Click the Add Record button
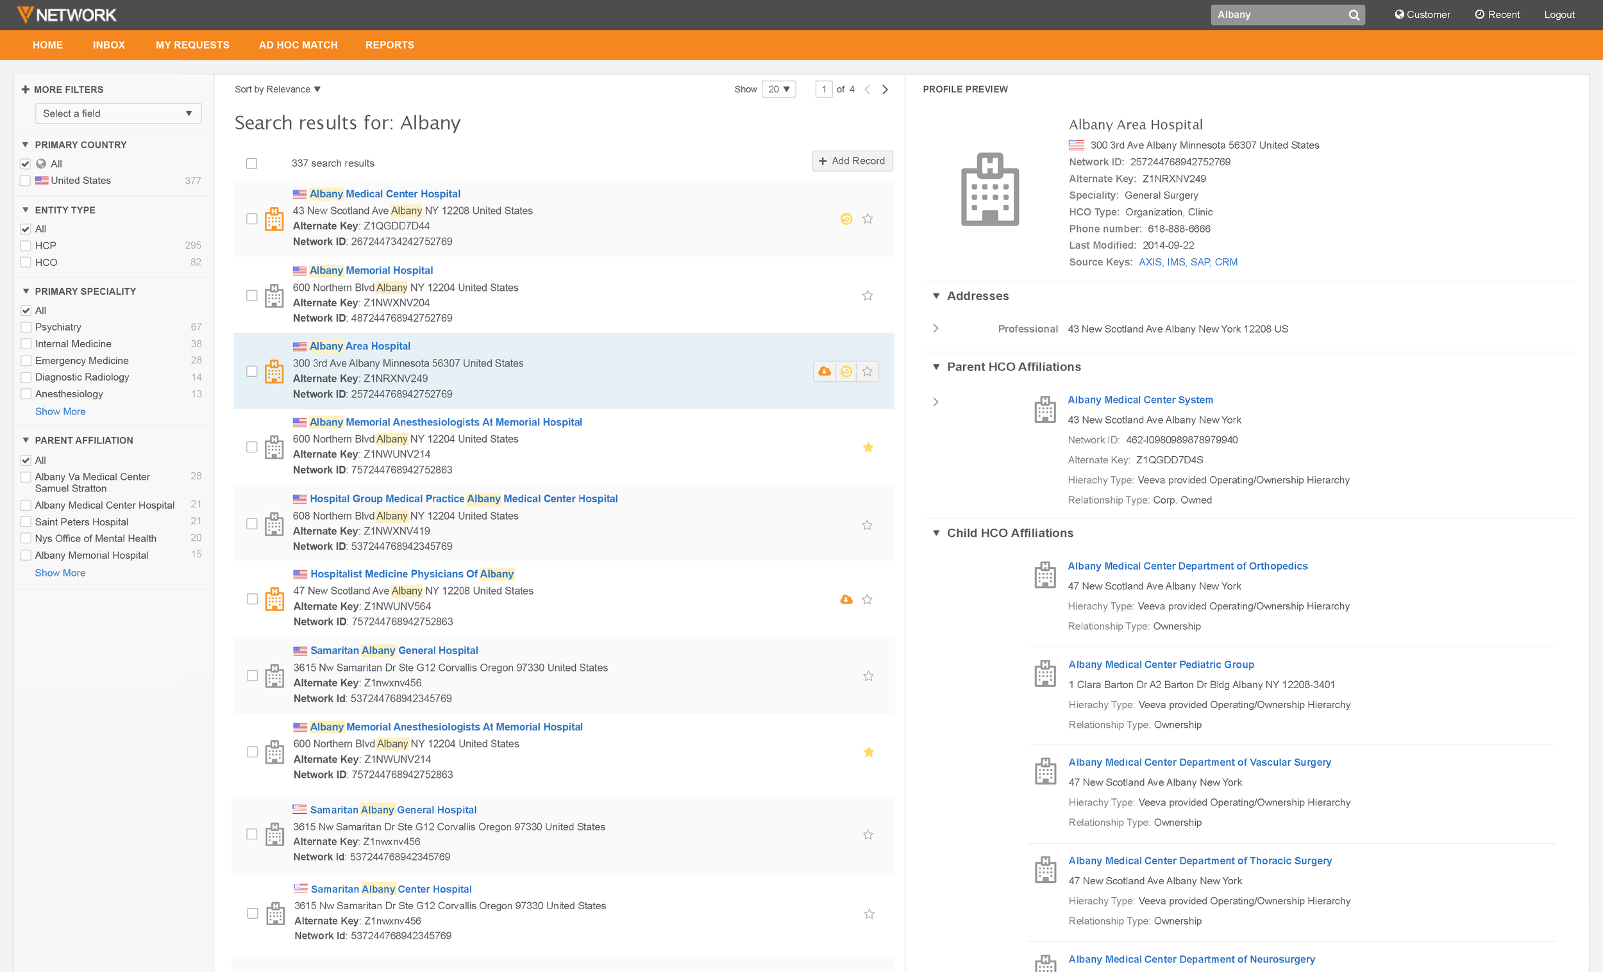Image resolution: width=1603 pixels, height=972 pixels. [852, 161]
